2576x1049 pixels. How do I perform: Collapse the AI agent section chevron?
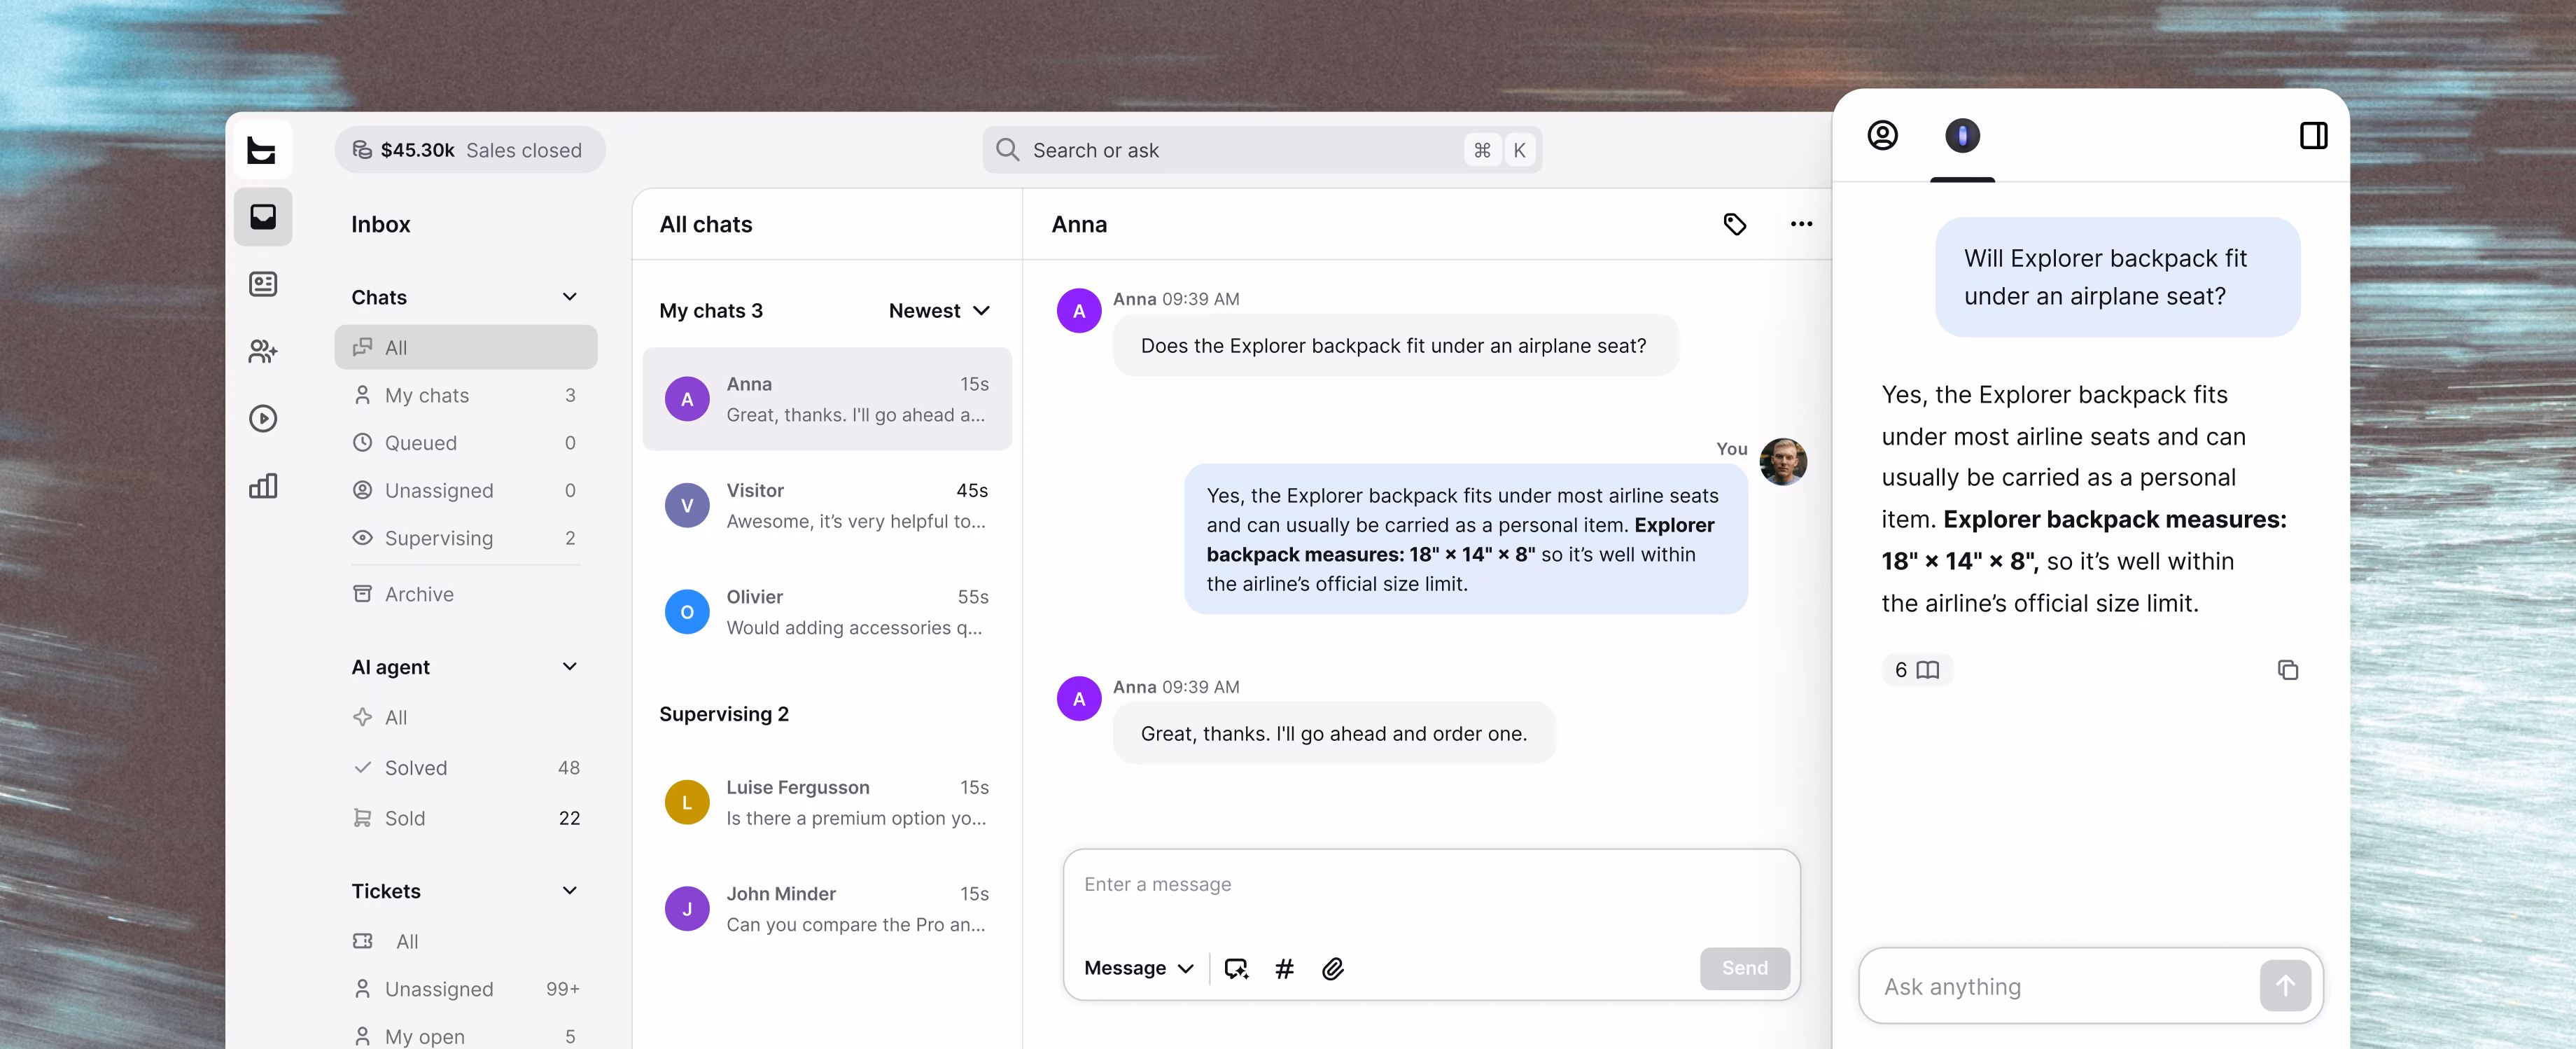tap(569, 667)
